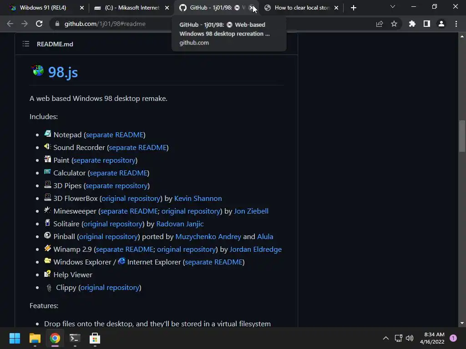The width and height of the screenshot is (466, 349).
Task: Open the notification badge in system tray
Action: [453, 338]
